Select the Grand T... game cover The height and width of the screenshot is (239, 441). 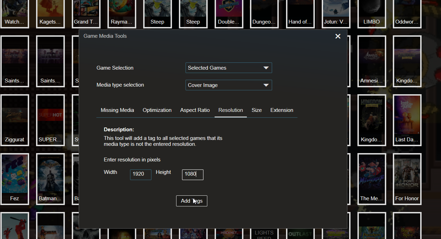click(86, 14)
